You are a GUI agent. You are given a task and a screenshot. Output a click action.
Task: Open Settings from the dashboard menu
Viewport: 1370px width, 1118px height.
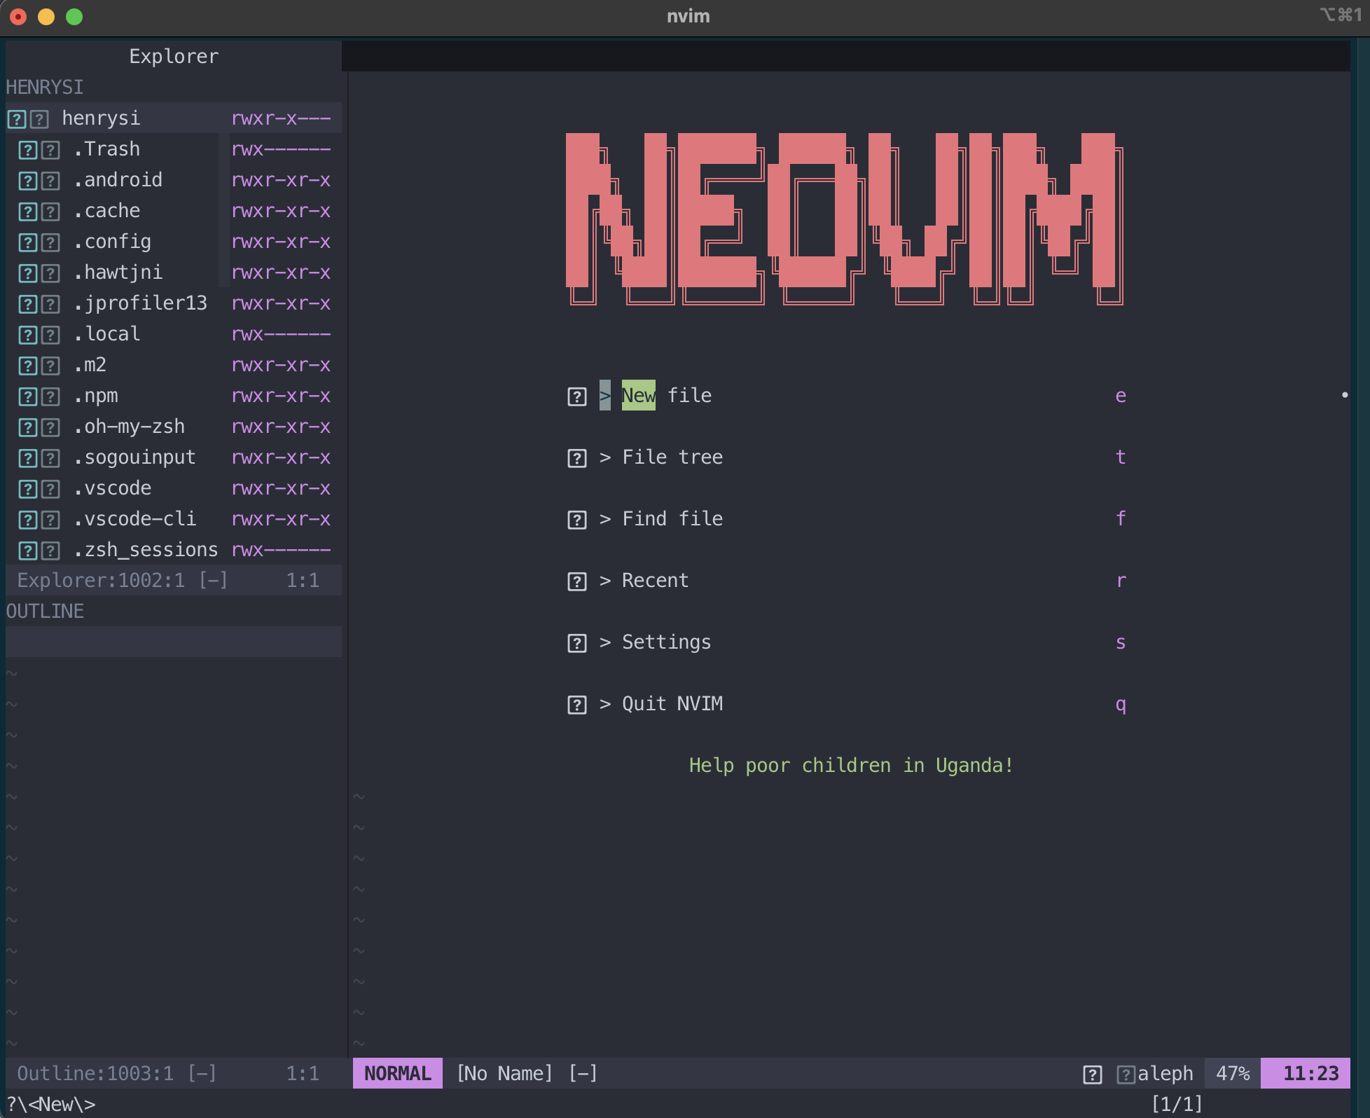coord(665,642)
